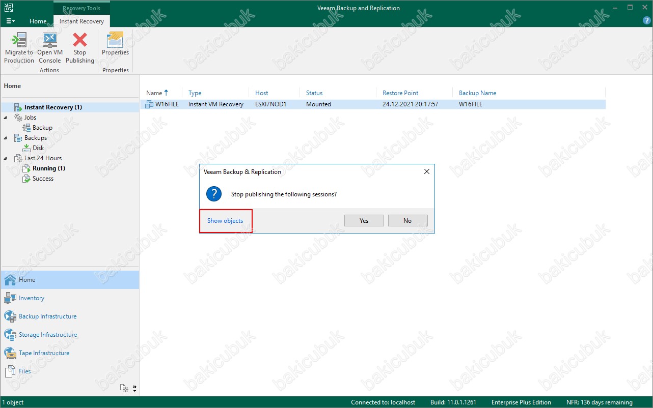Click the Mounted status cell
Viewport: 653px width, 408px height.
click(318, 104)
